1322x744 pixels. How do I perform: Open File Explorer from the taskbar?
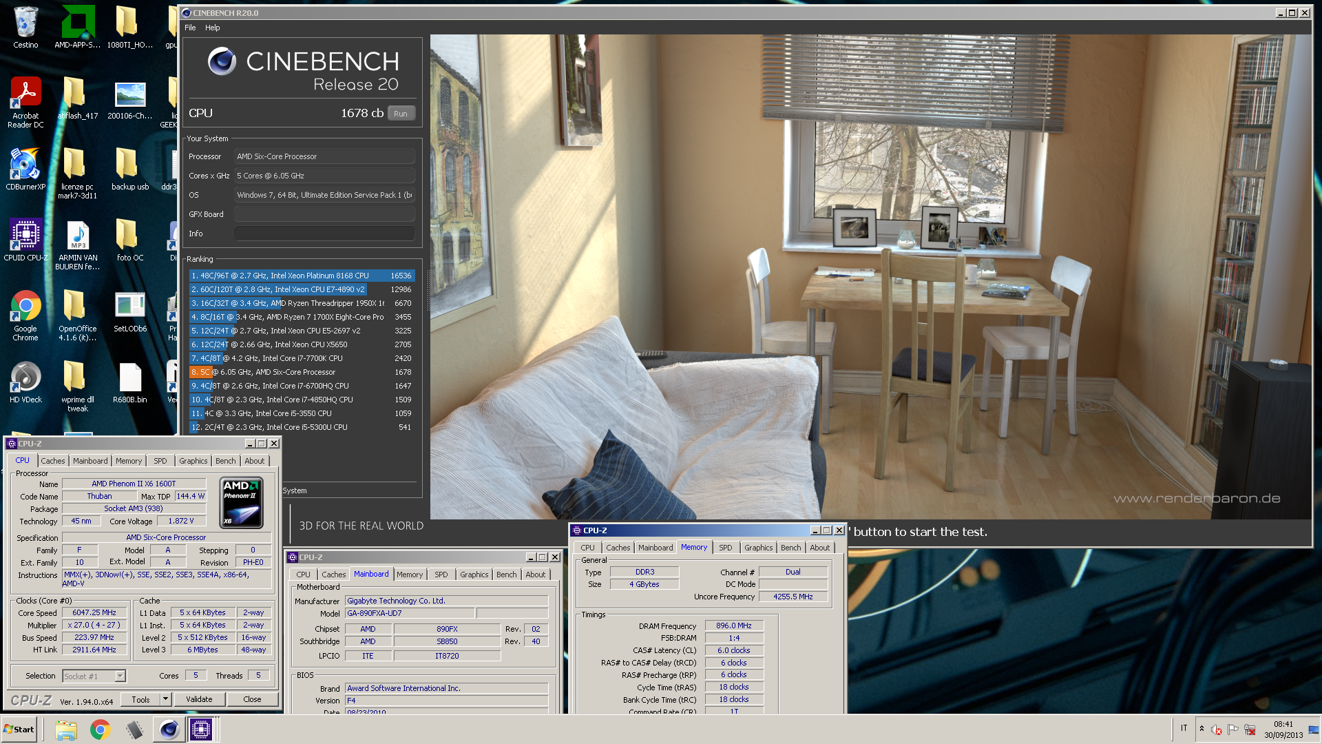66,730
